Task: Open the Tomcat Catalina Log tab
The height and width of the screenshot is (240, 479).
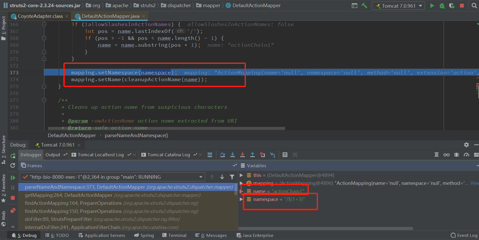Action: tap(169, 155)
